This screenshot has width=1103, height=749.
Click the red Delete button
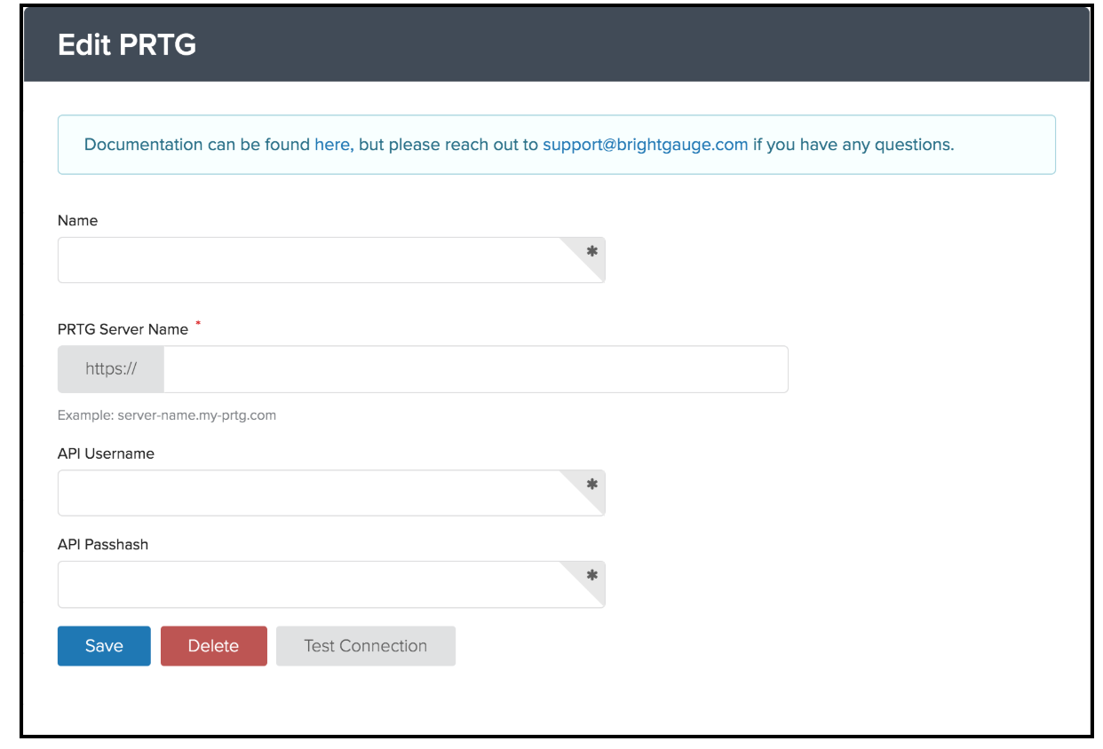click(x=213, y=646)
